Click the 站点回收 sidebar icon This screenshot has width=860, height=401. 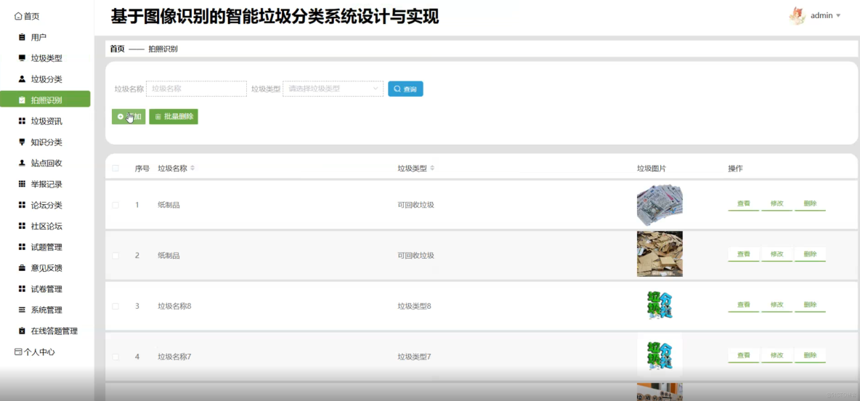click(22, 163)
